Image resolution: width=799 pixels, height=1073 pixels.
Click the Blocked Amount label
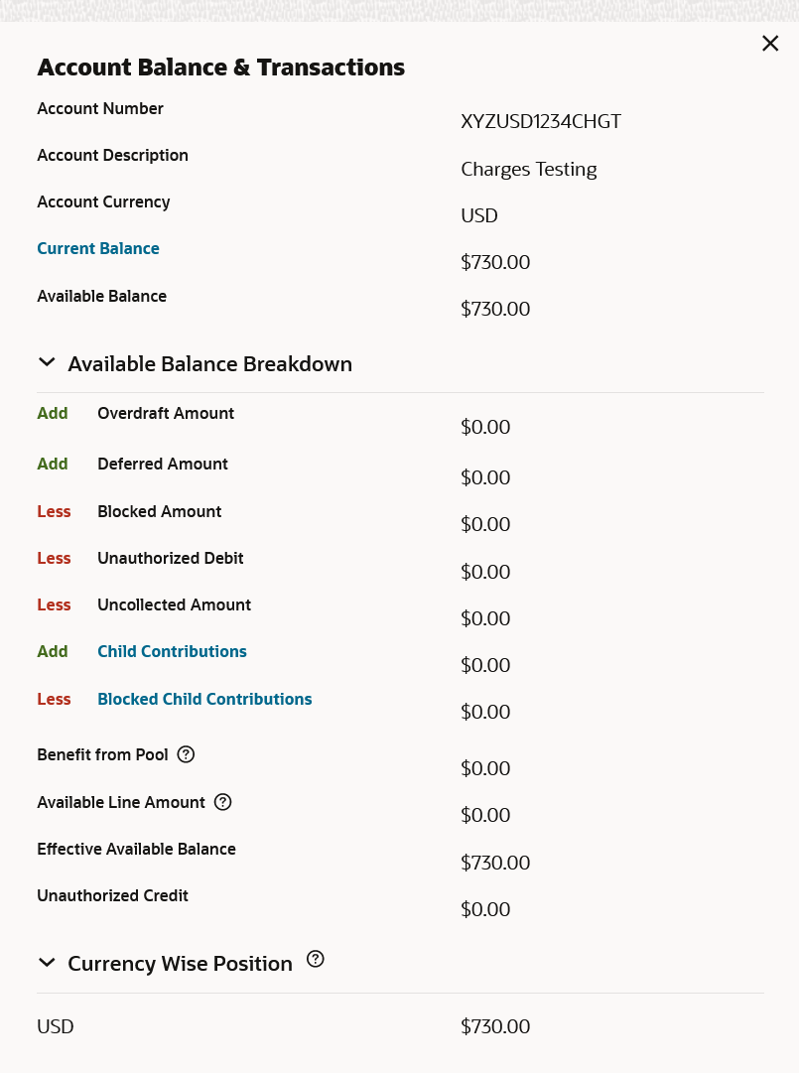click(159, 512)
